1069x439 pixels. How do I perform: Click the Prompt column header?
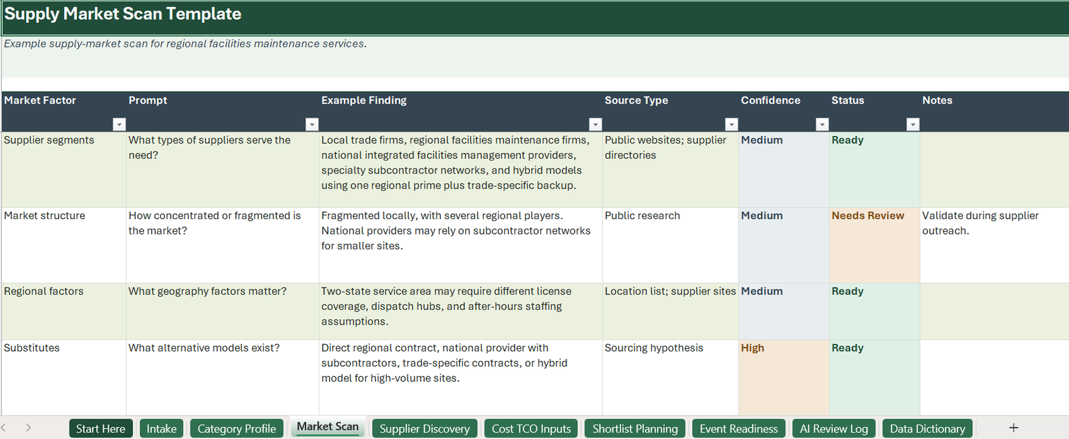(x=222, y=111)
